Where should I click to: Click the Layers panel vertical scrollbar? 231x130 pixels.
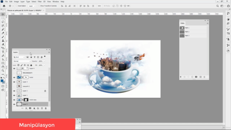click(x=49, y=89)
